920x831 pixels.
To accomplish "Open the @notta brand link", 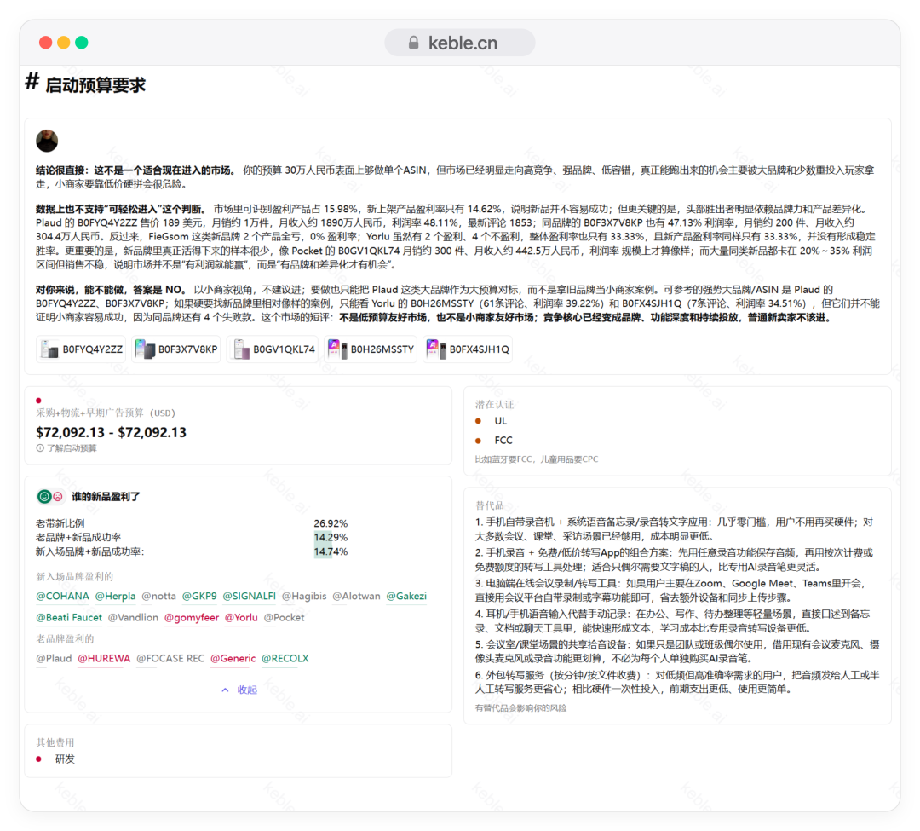I will point(158,597).
